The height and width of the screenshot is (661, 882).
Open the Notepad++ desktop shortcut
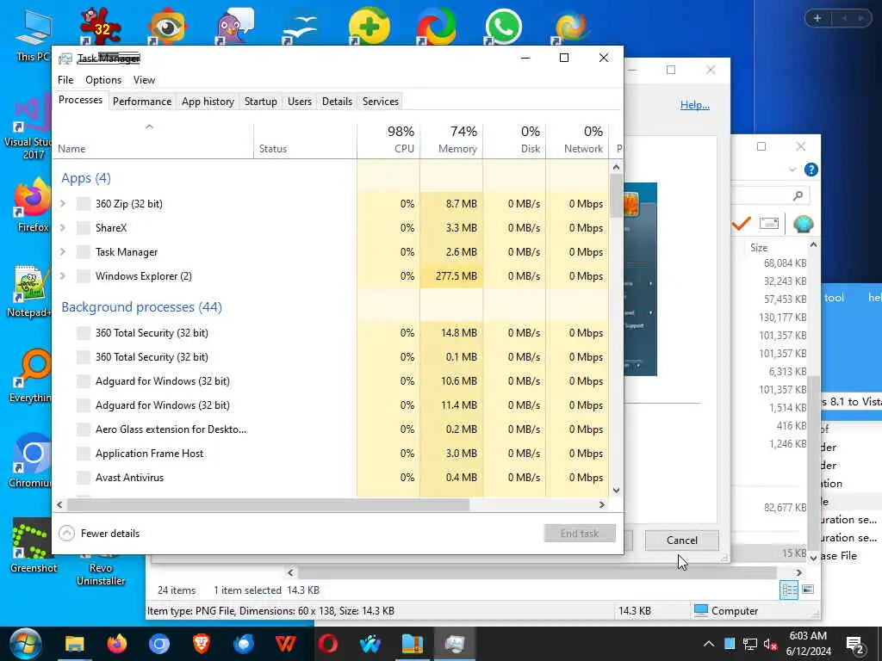coord(30,291)
